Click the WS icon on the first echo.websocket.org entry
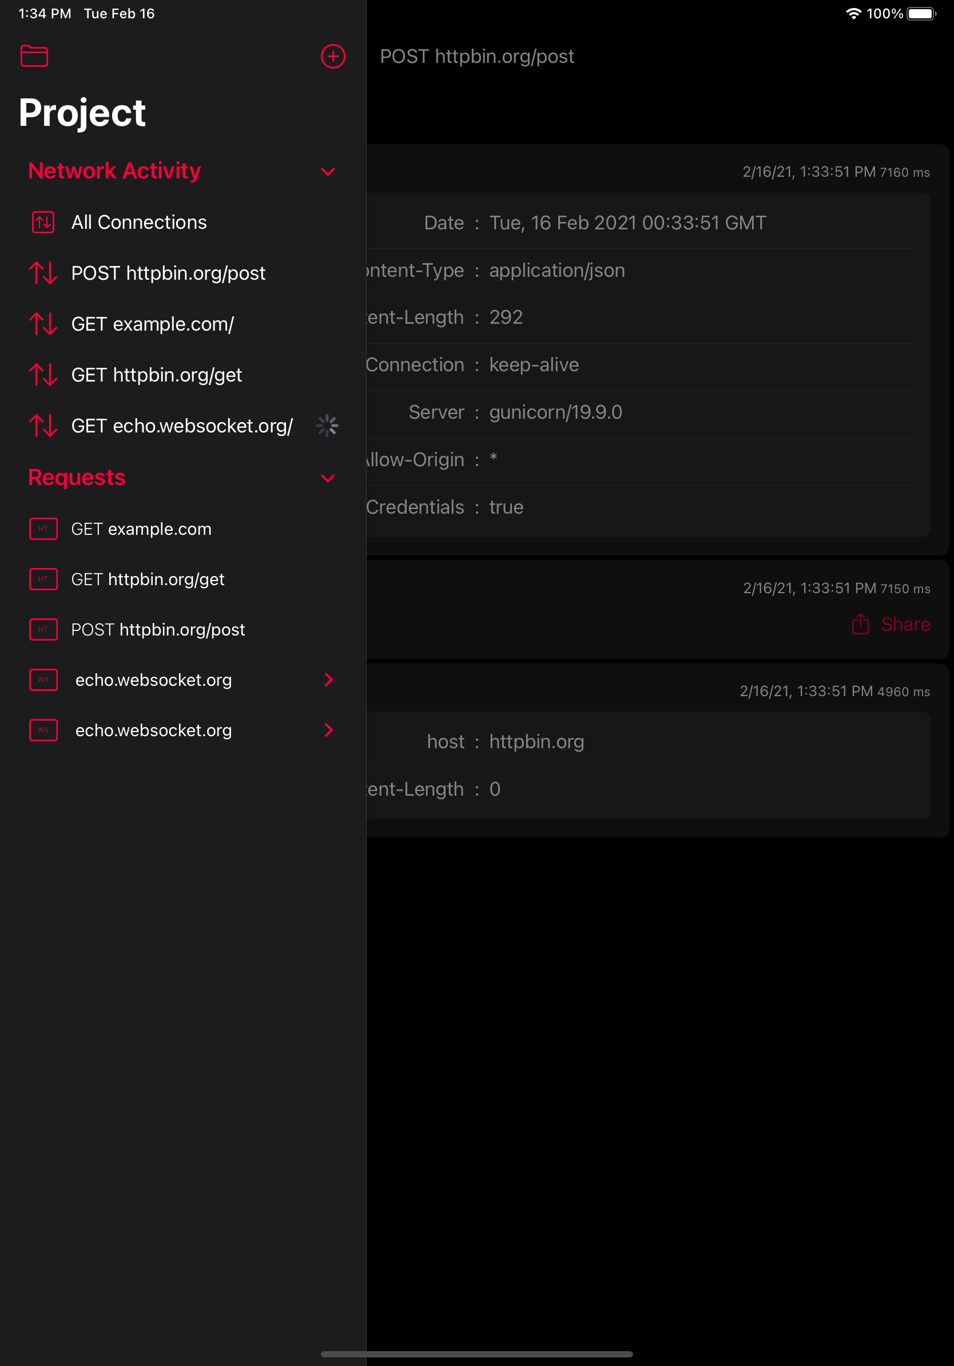Screen dimensions: 954x1366 point(43,680)
